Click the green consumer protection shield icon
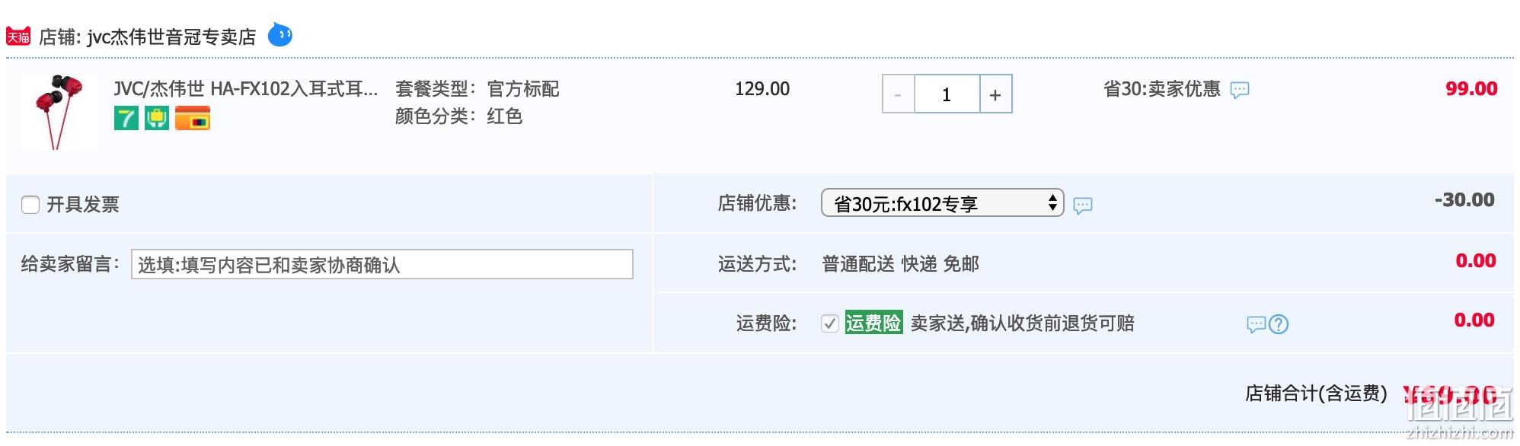 coord(157,118)
